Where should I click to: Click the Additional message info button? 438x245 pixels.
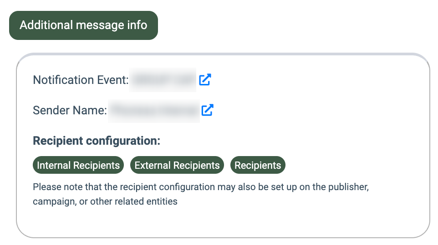[x=83, y=25]
